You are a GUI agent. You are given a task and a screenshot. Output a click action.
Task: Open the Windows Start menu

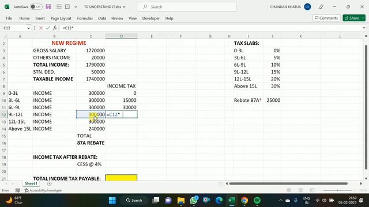pyautogui.click(x=112, y=200)
